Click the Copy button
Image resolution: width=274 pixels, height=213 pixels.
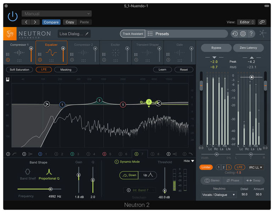tap(70, 22)
